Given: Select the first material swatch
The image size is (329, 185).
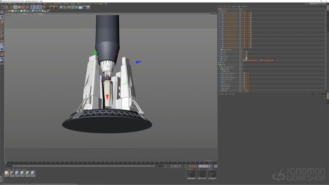Looking at the screenshot, I should pos(7,173).
